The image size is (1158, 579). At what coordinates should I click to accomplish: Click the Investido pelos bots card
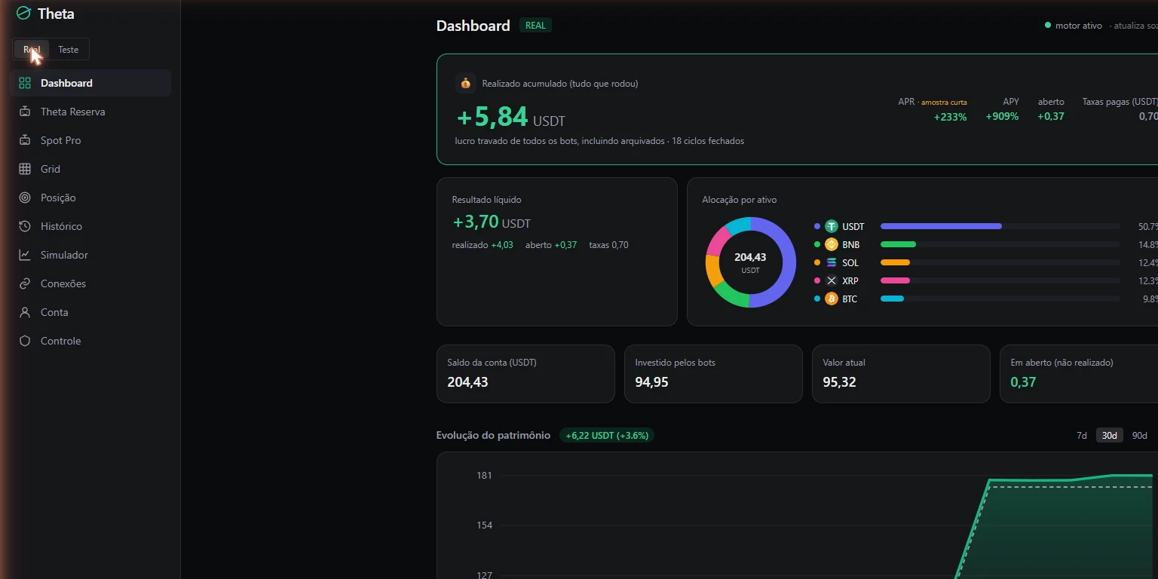[x=713, y=374]
